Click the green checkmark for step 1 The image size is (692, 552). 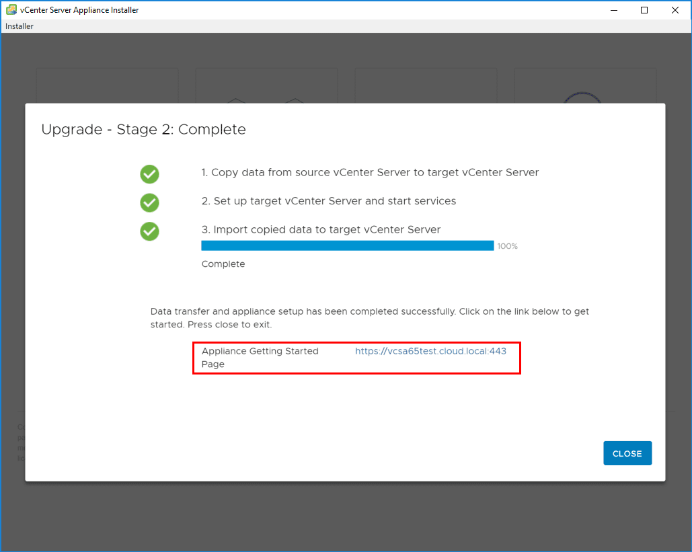[149, 174]
